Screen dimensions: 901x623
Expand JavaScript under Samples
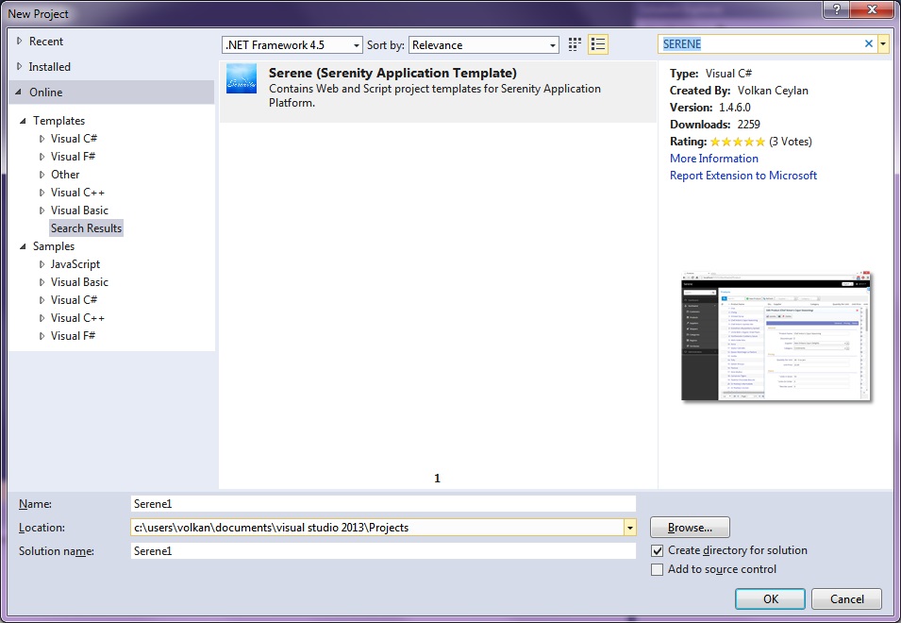tap(42, 264)
